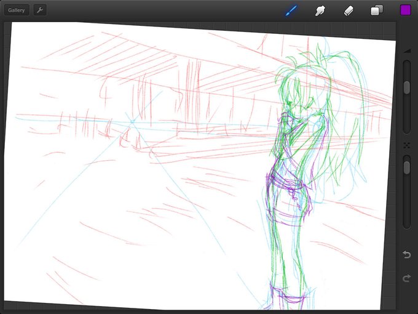Select the Brush tool
This screenshot has width=418, height=314.
[291, 10]
